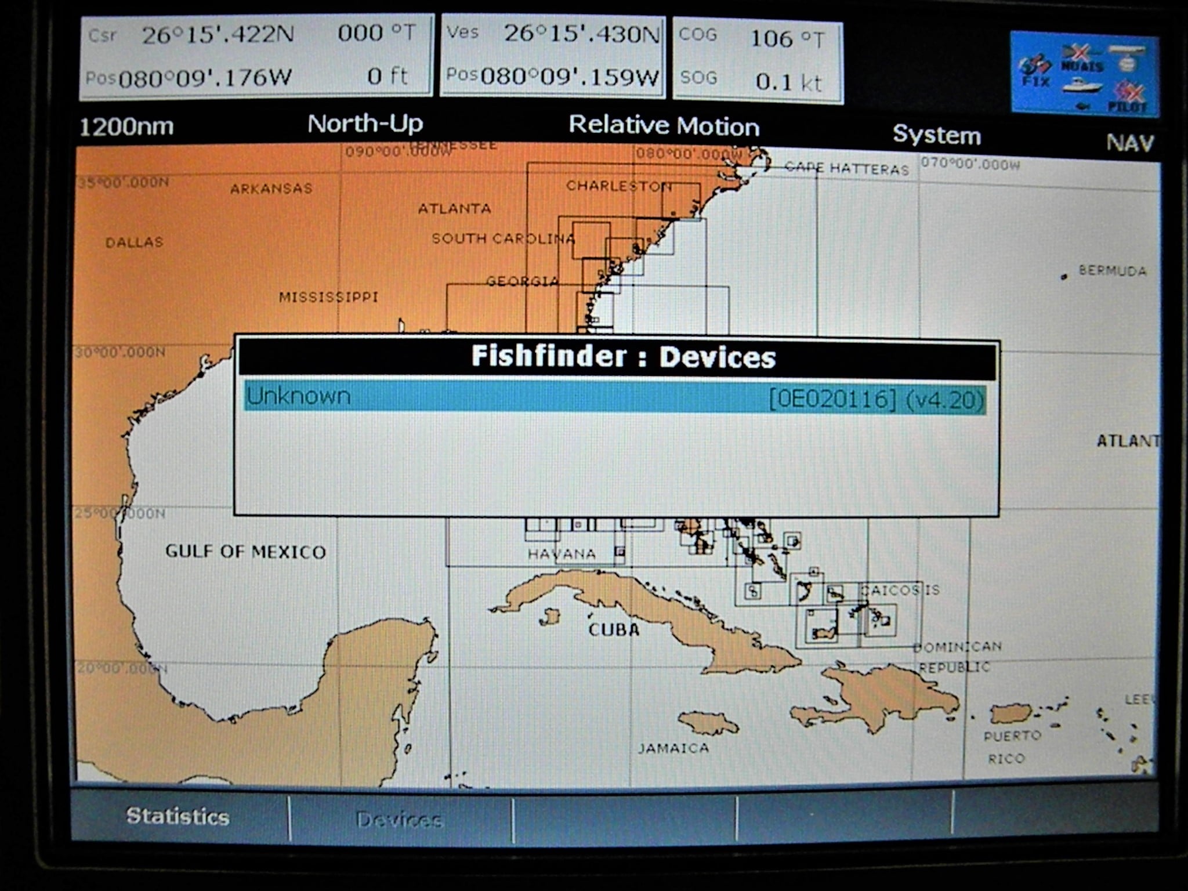Image resolution: width=1188 pixels, height=891 pixels.
Task: Click the small fish sonar icon
Action: click(1082, 106)
